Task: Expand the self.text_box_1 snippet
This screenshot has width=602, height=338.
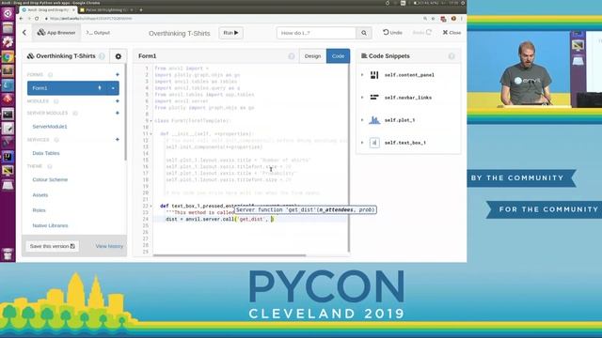Action: pos(362,143)
